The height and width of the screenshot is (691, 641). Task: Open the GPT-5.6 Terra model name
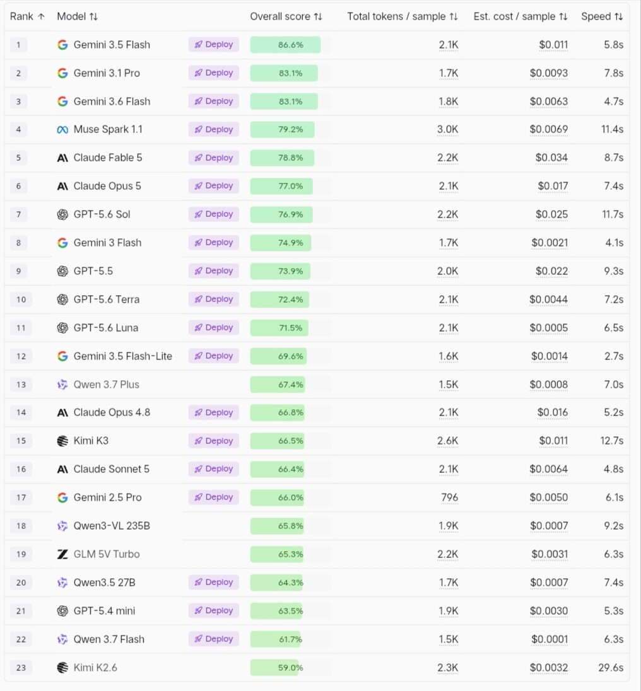coord(106,299)
